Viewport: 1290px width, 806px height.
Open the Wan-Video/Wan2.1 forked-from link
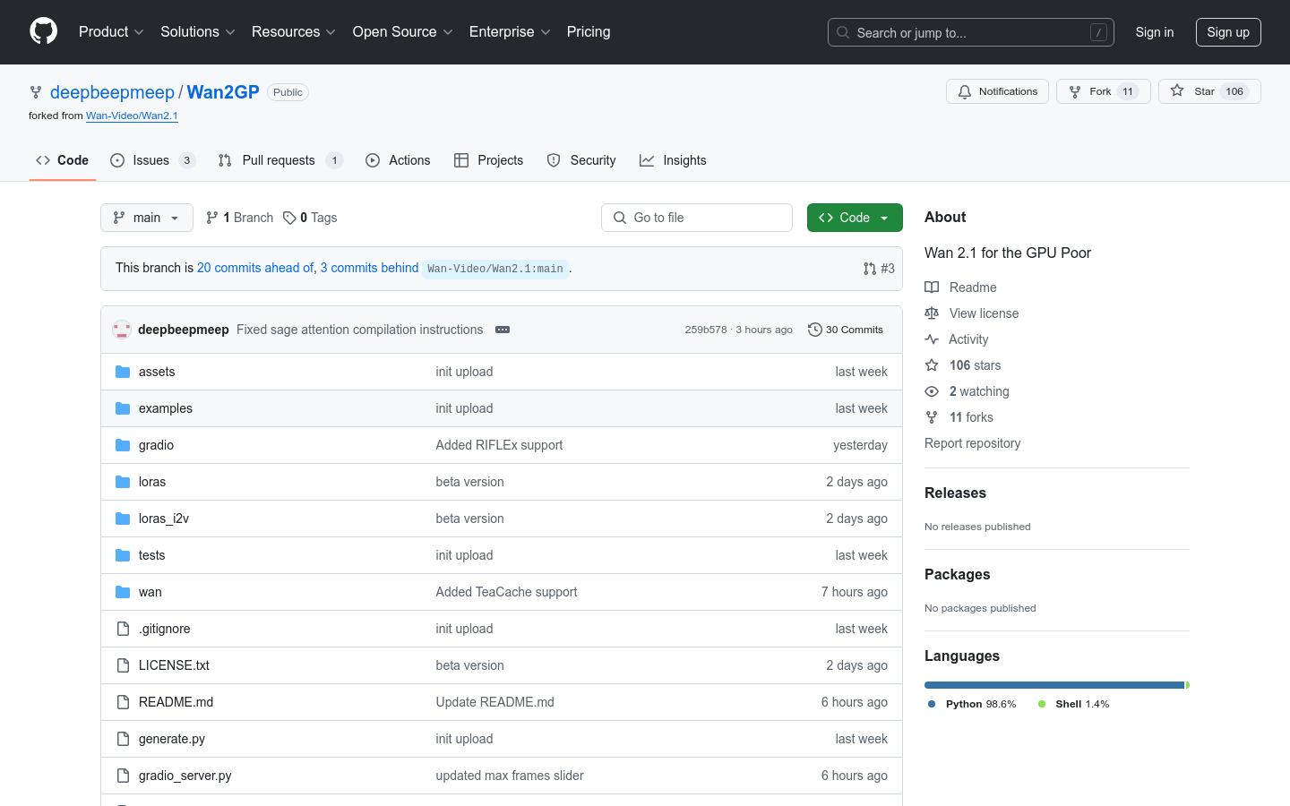tap(132, 116)
